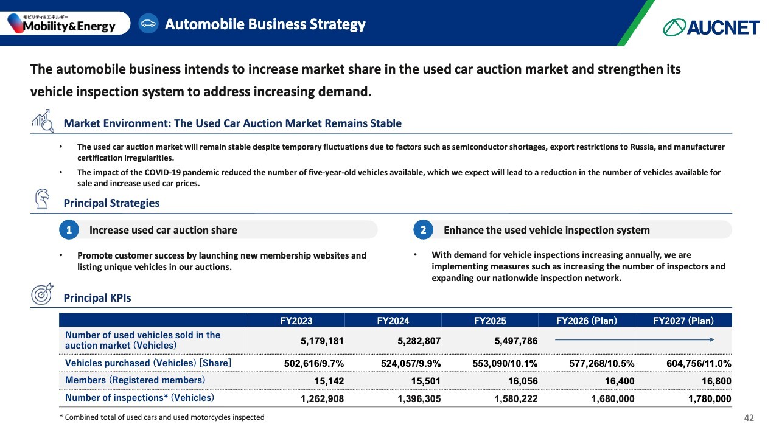
Task: Click the target Principal KPIs icon
Action: pyautogui.click(x=43, y=294)
